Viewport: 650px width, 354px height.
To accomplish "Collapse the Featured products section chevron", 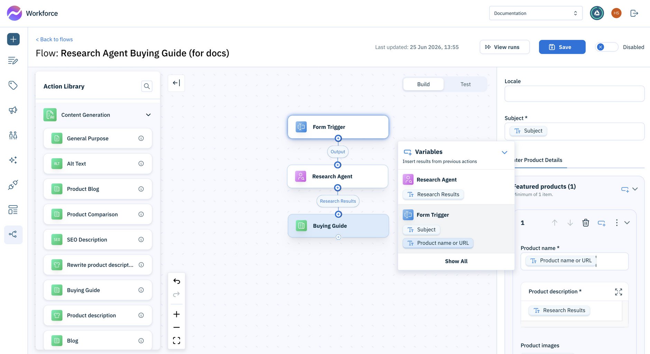I will point(635,189).
